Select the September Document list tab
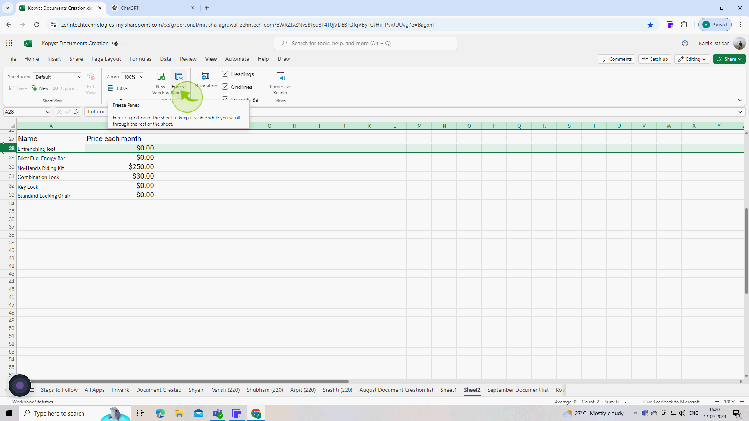 518,390
